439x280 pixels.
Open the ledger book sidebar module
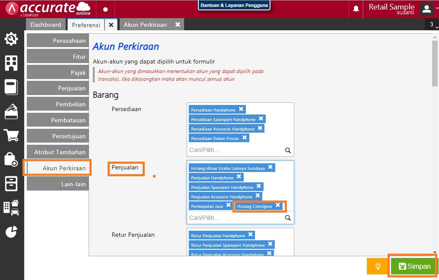[x=11, y=87]
